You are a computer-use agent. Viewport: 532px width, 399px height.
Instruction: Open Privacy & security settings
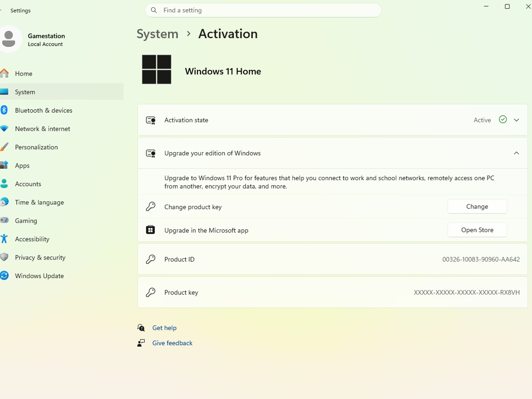click(62, 257)
